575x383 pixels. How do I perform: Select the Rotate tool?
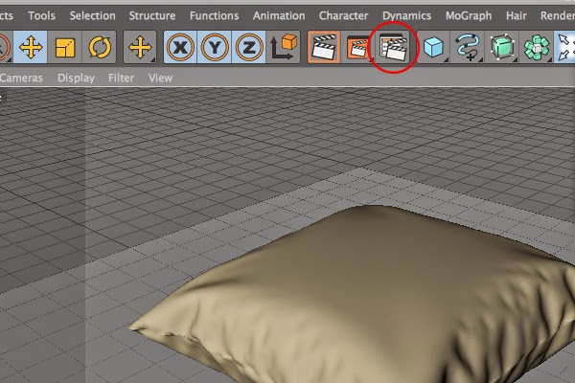coord(100,47)
